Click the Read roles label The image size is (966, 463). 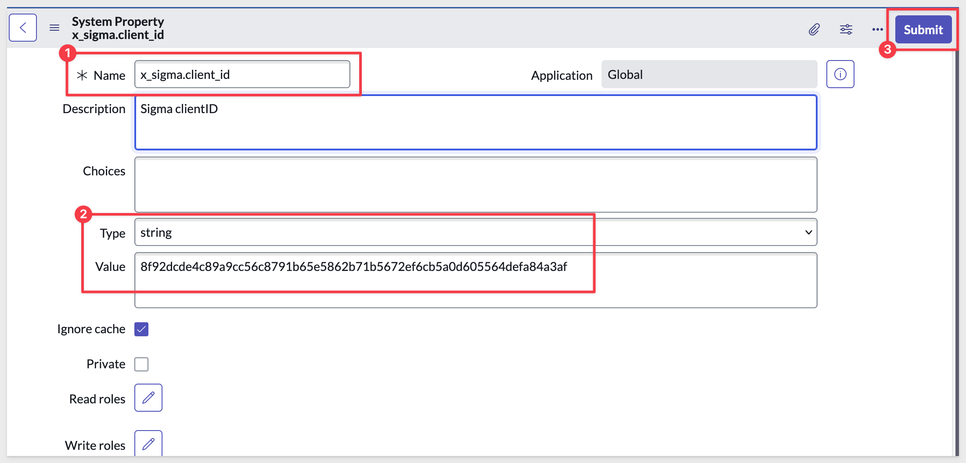pos(97,399)
